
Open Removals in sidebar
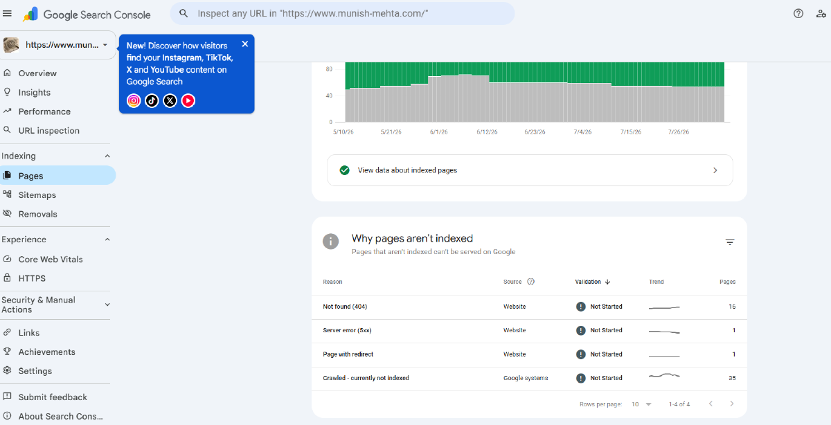click(37, 215)
